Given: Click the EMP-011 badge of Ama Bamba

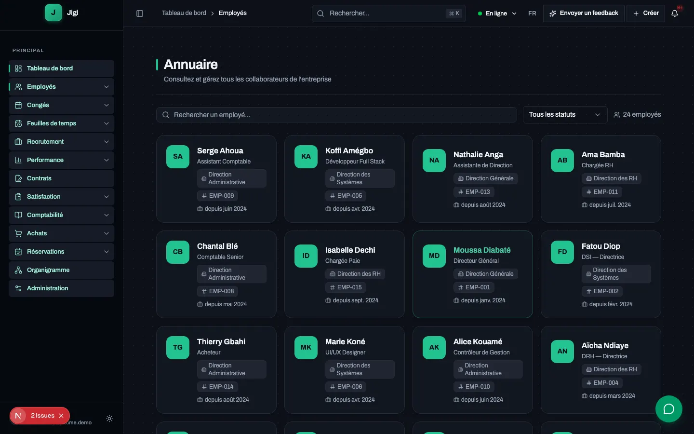Looking at the screenshot, I should point(602,192).
